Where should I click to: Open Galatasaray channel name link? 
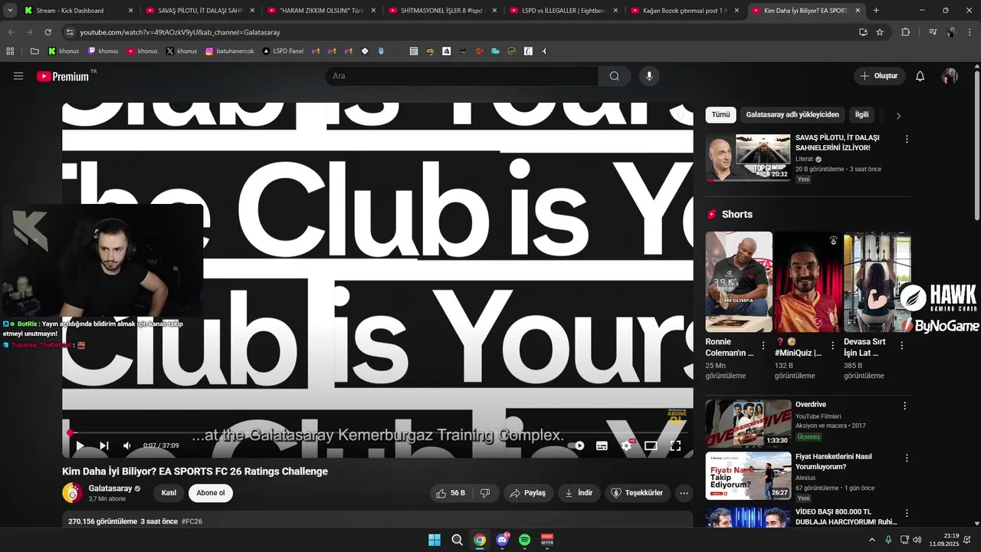[110, 488]
